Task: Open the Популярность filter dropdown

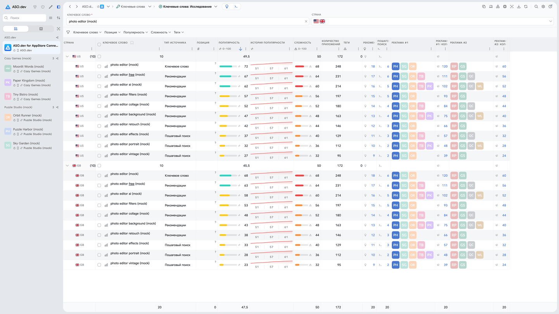Action: click(136, 32)
